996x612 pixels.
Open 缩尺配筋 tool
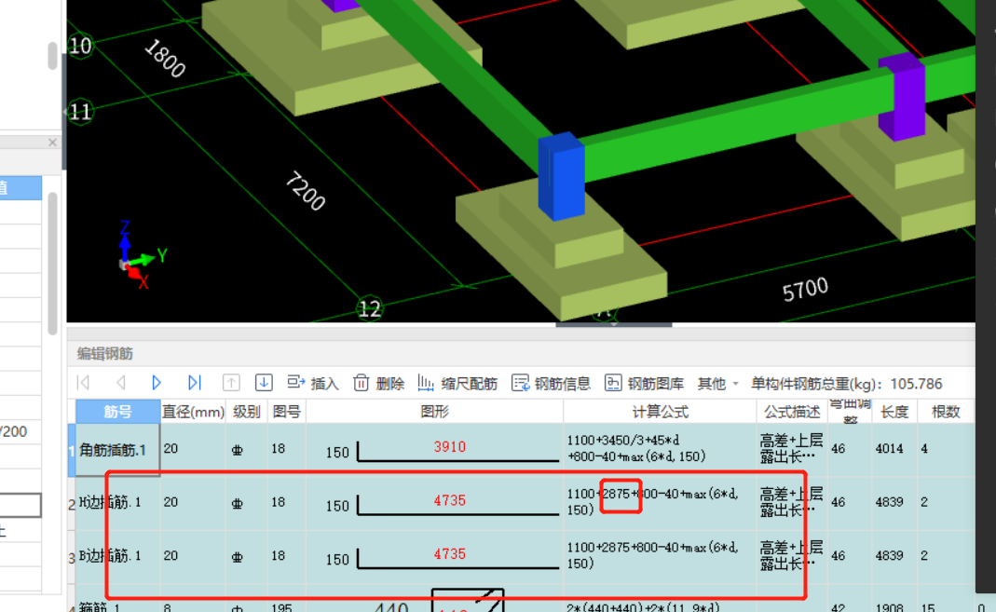click(457, 384)
